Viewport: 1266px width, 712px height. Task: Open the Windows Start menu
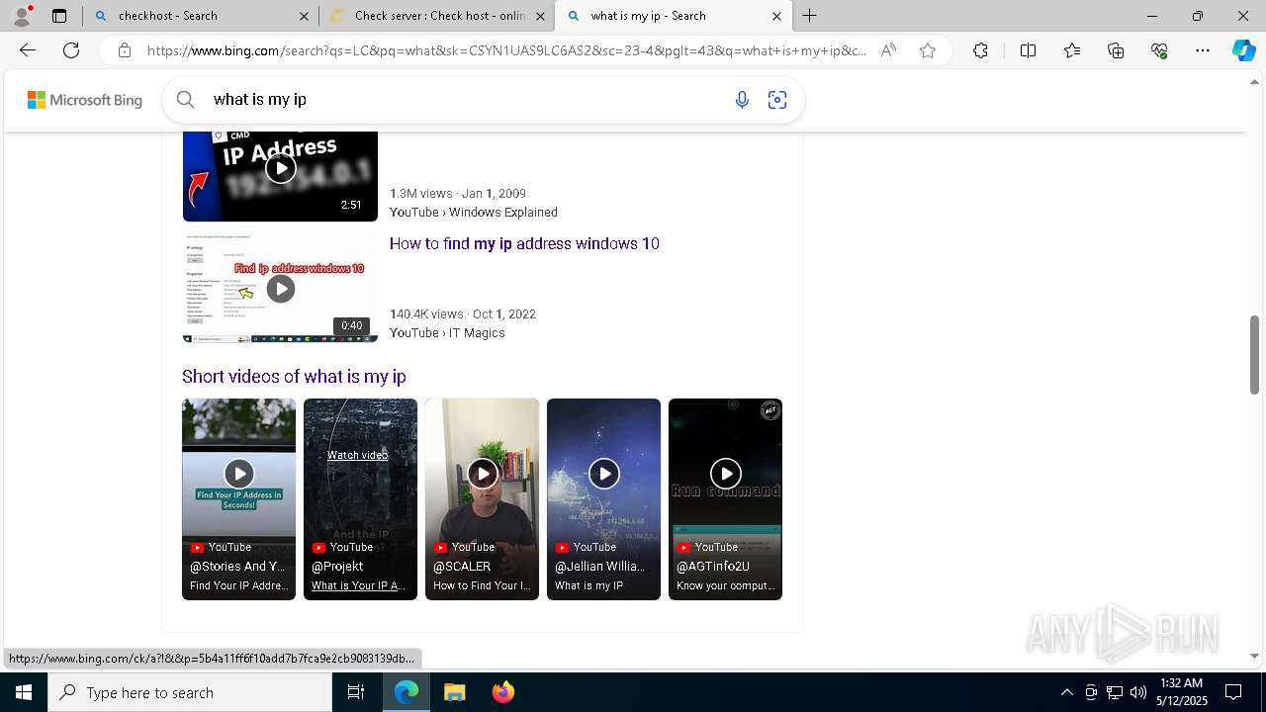[x=24, y=692]
